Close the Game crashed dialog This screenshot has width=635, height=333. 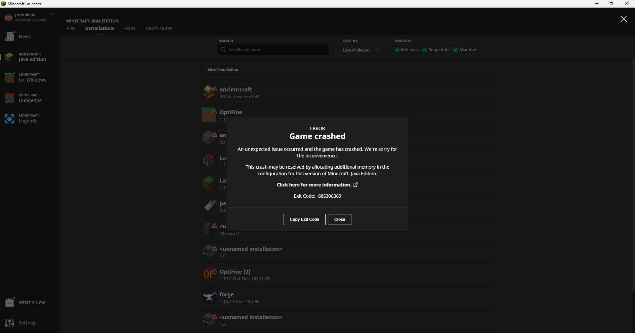[340, 219]
